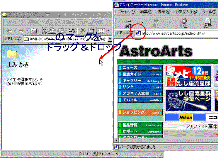Image resolution: width=218 pixels, height=158 pixels.
Task: Click the Properties icon in folder toolbar
Action: pos(91,31)
